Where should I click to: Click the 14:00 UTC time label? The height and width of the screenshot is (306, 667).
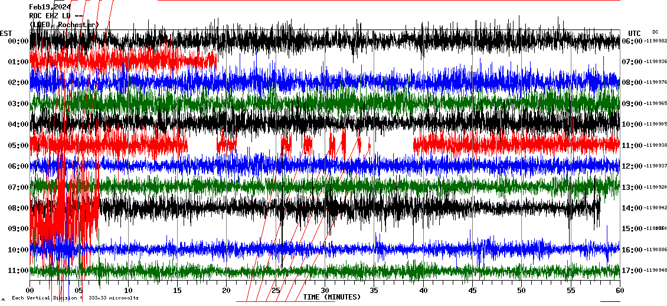pos(632,208)
